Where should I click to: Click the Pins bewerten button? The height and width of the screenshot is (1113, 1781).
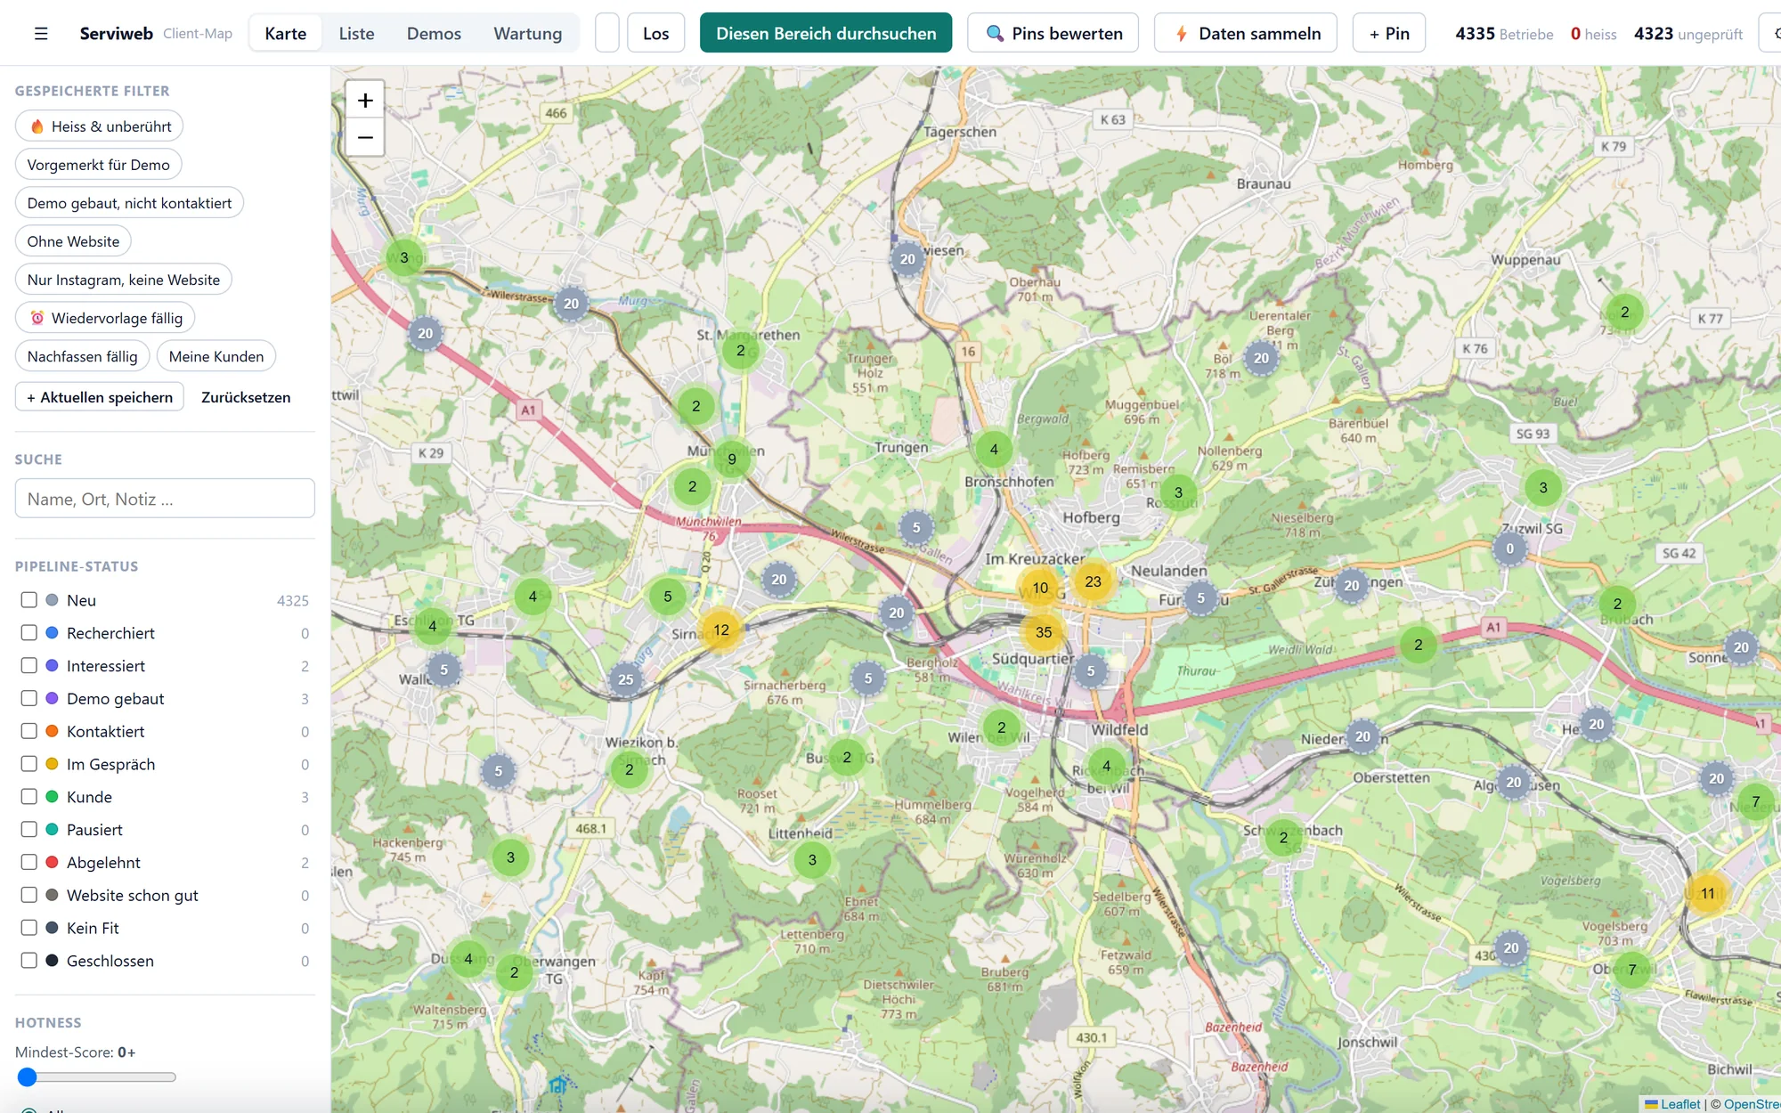pos(1053,33)
